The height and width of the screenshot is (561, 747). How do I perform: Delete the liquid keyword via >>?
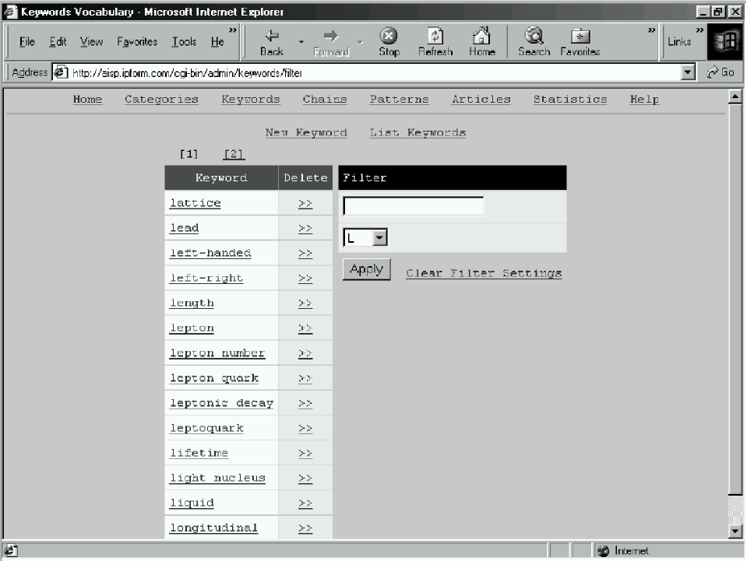click(x=305, y=503)
